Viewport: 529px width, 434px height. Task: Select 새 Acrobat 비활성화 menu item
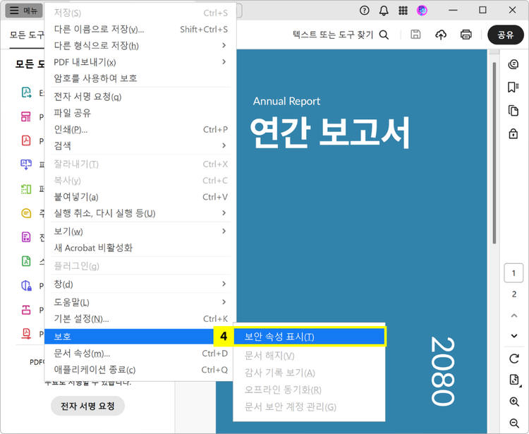(x=140, y=248)
